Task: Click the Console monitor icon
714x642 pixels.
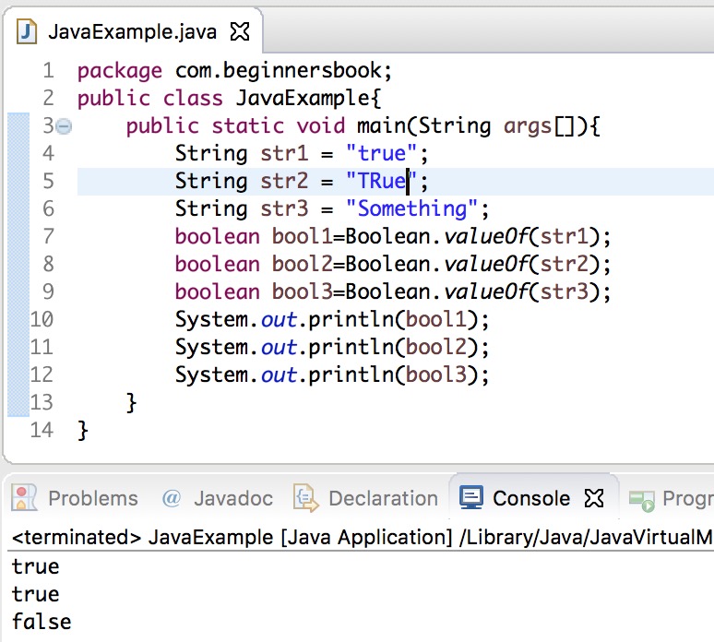Action: tap(470, 498)
